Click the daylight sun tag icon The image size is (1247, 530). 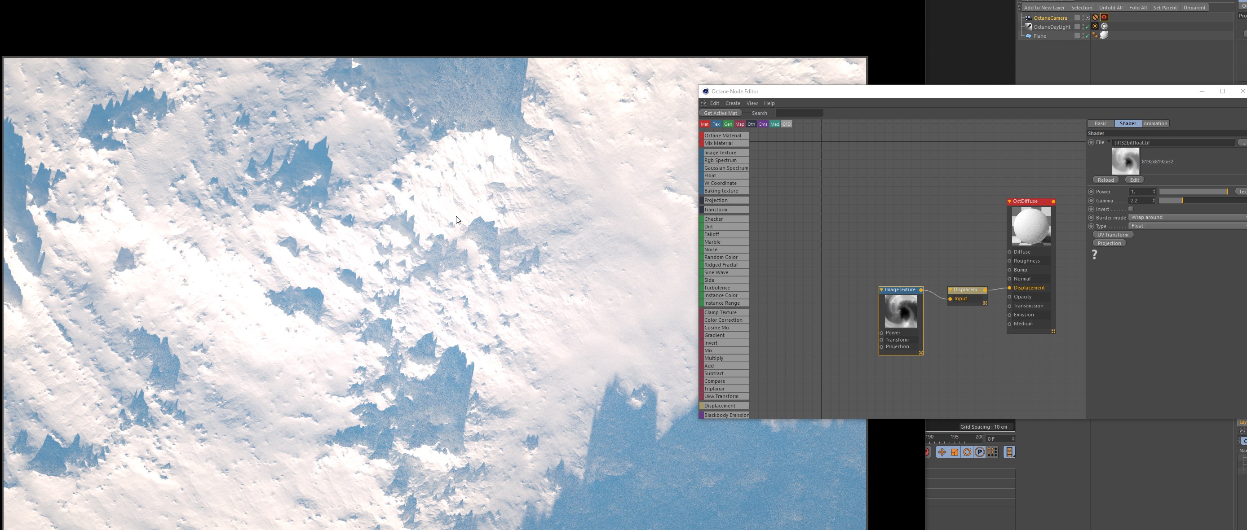[x=1096, y=26]
